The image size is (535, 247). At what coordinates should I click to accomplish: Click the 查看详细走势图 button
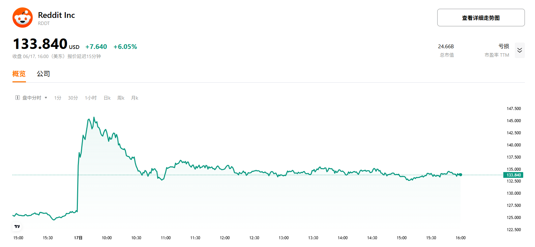point(481,18)
